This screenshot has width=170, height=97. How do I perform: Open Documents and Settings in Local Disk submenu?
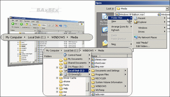tap(109, 71)
